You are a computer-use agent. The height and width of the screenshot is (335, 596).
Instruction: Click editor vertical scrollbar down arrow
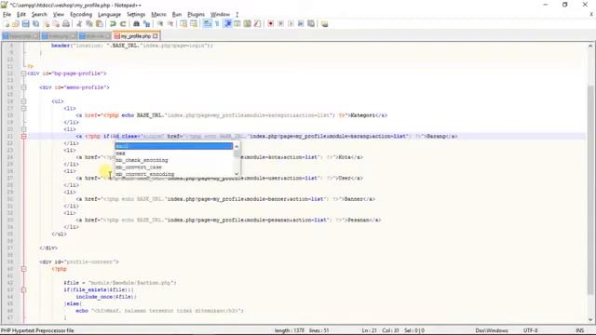pyautogui.click(x=590, y=320)
